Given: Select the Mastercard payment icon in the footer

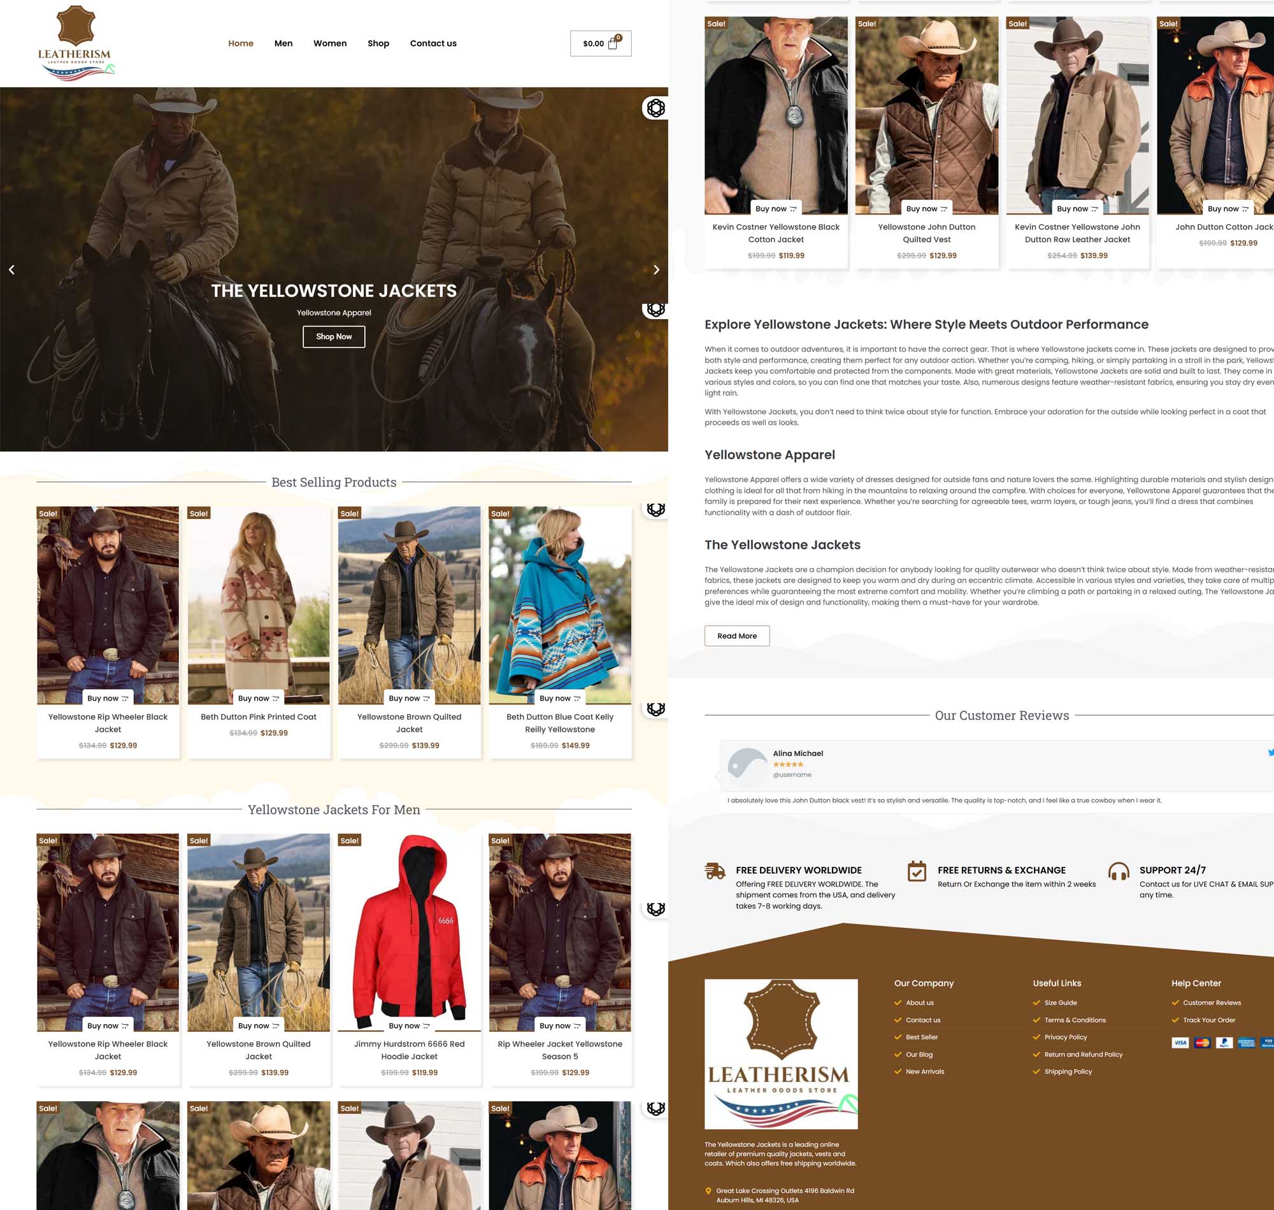Looking at the screenshot, I should click(1204, 1043).
